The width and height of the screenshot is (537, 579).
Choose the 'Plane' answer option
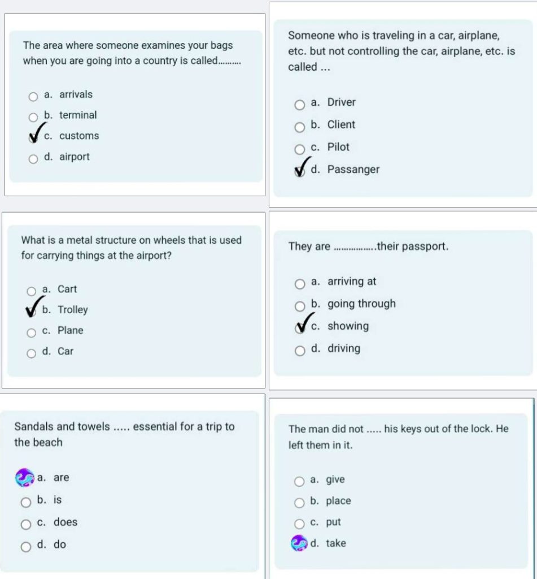coord(32,332)
